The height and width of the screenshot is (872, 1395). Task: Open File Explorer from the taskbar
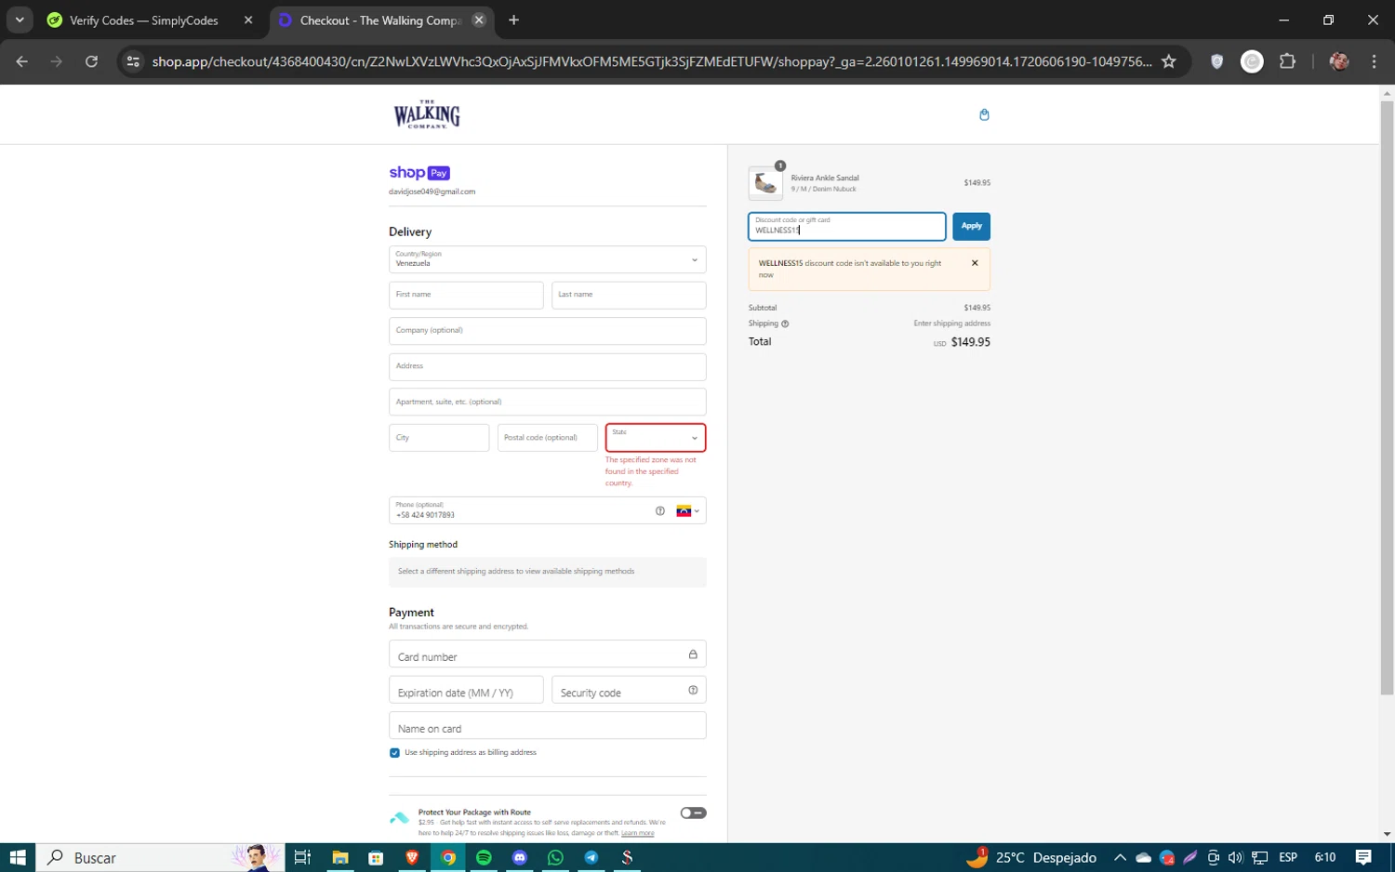click(x=340, y=857)
